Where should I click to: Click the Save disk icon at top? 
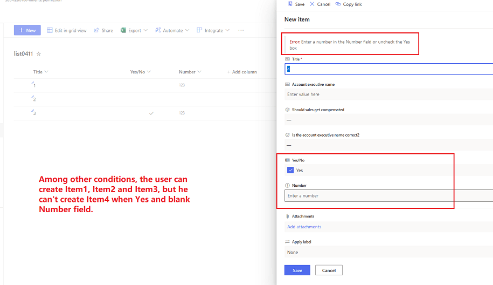tap(290, 4)
